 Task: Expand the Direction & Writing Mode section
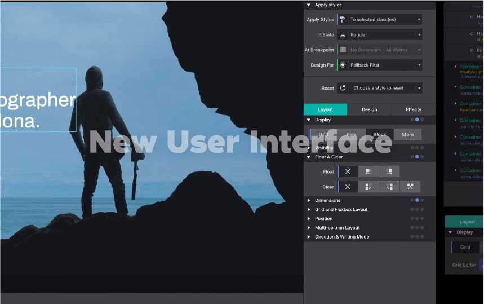(309, 237)
